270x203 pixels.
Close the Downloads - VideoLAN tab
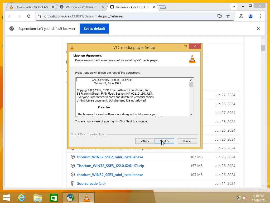(x=53, y=7)
